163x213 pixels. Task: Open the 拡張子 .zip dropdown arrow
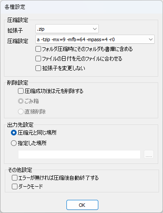pyautogui.click(x=95, y=29)
